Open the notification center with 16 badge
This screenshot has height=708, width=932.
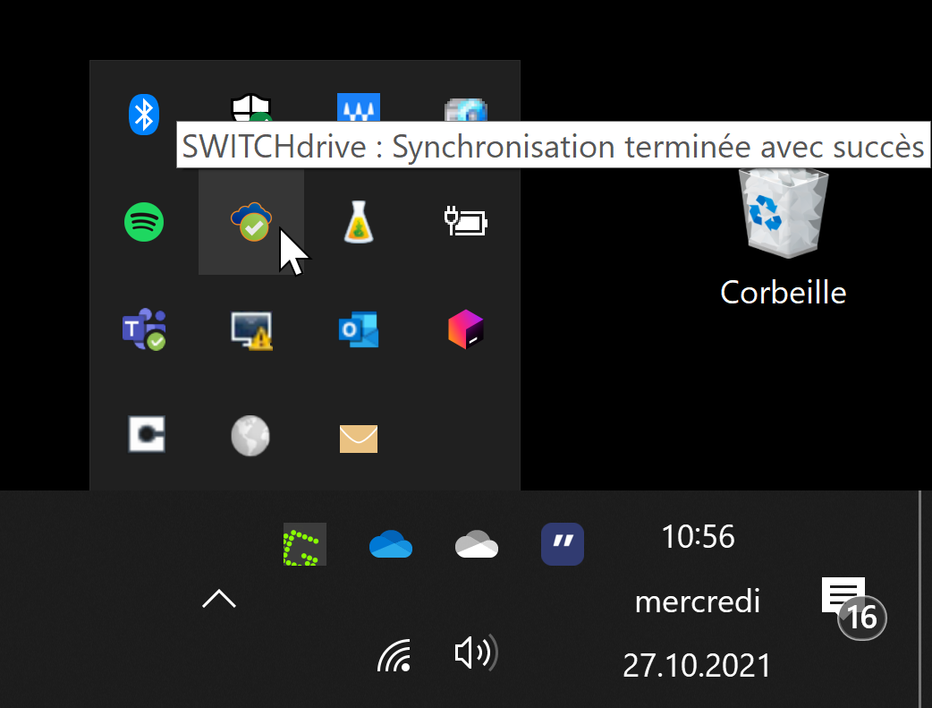coord(844,598)
